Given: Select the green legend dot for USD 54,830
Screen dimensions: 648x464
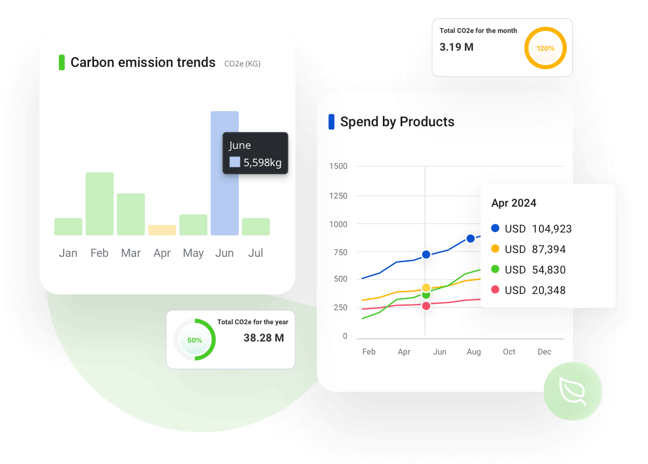Looking at the screenshot, I should (495, 270).
